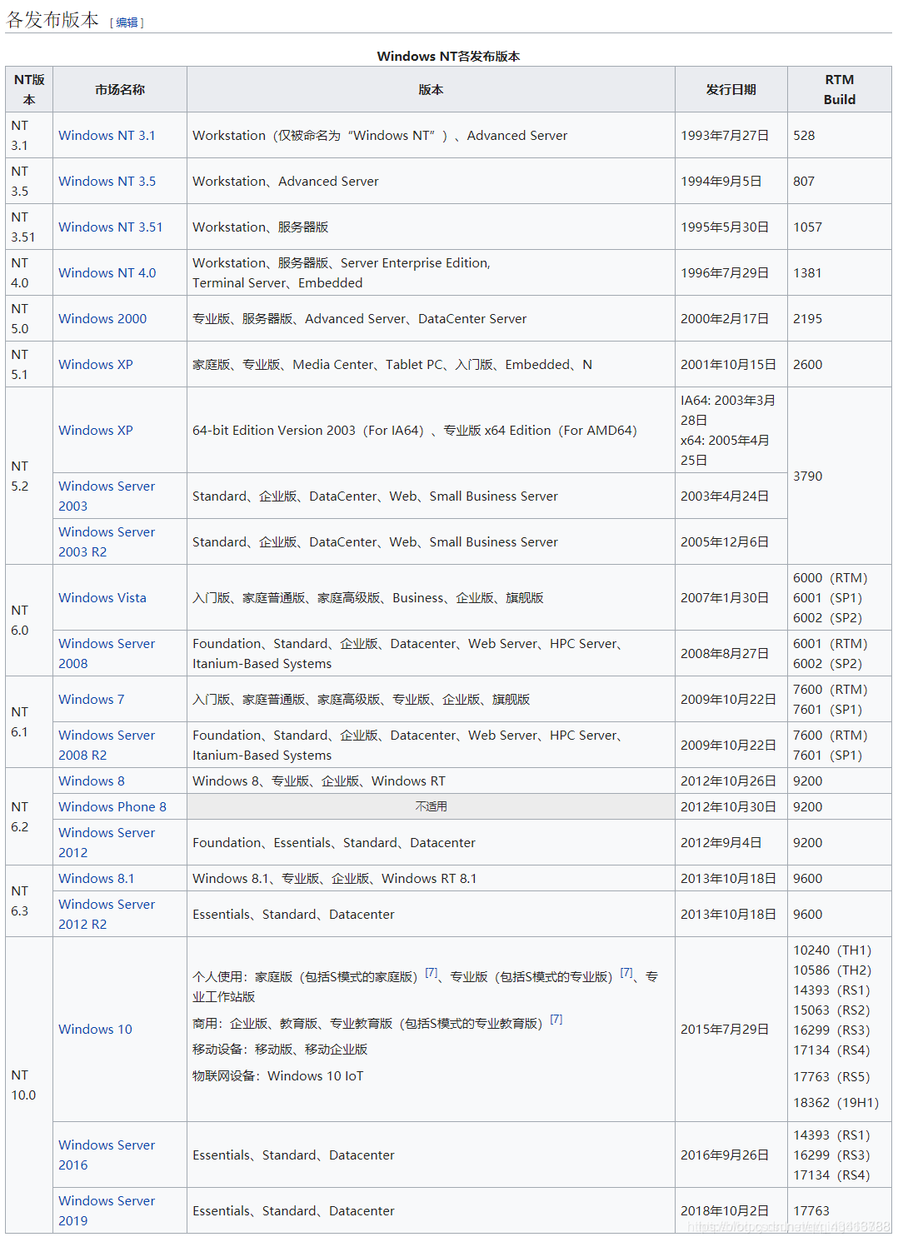Click the table caption Windows NT各发布版本

449,57
